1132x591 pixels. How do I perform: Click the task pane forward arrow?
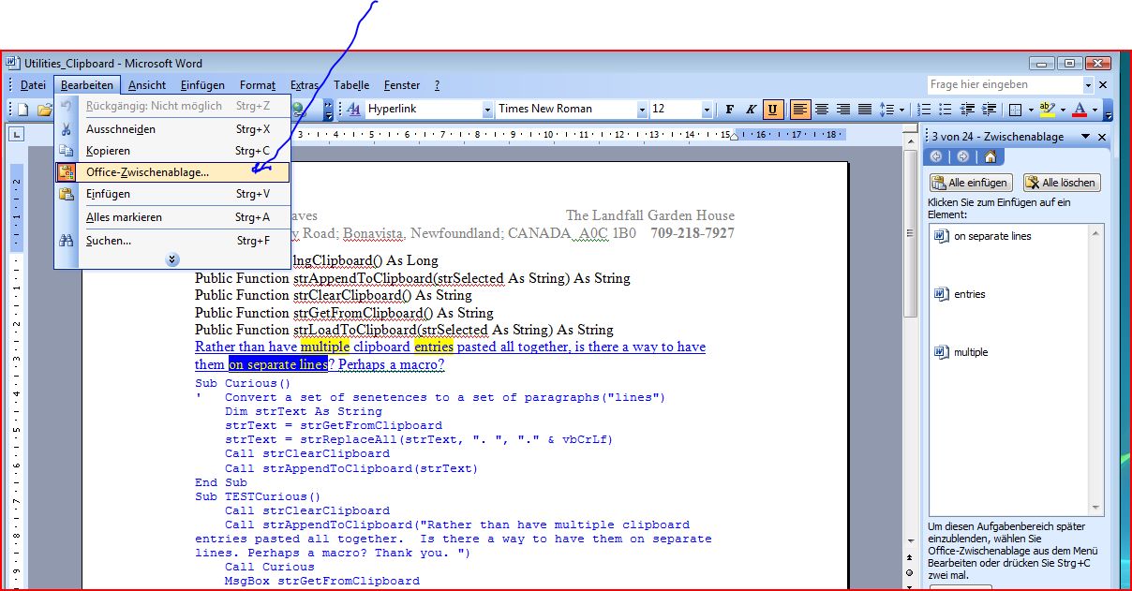962,156
